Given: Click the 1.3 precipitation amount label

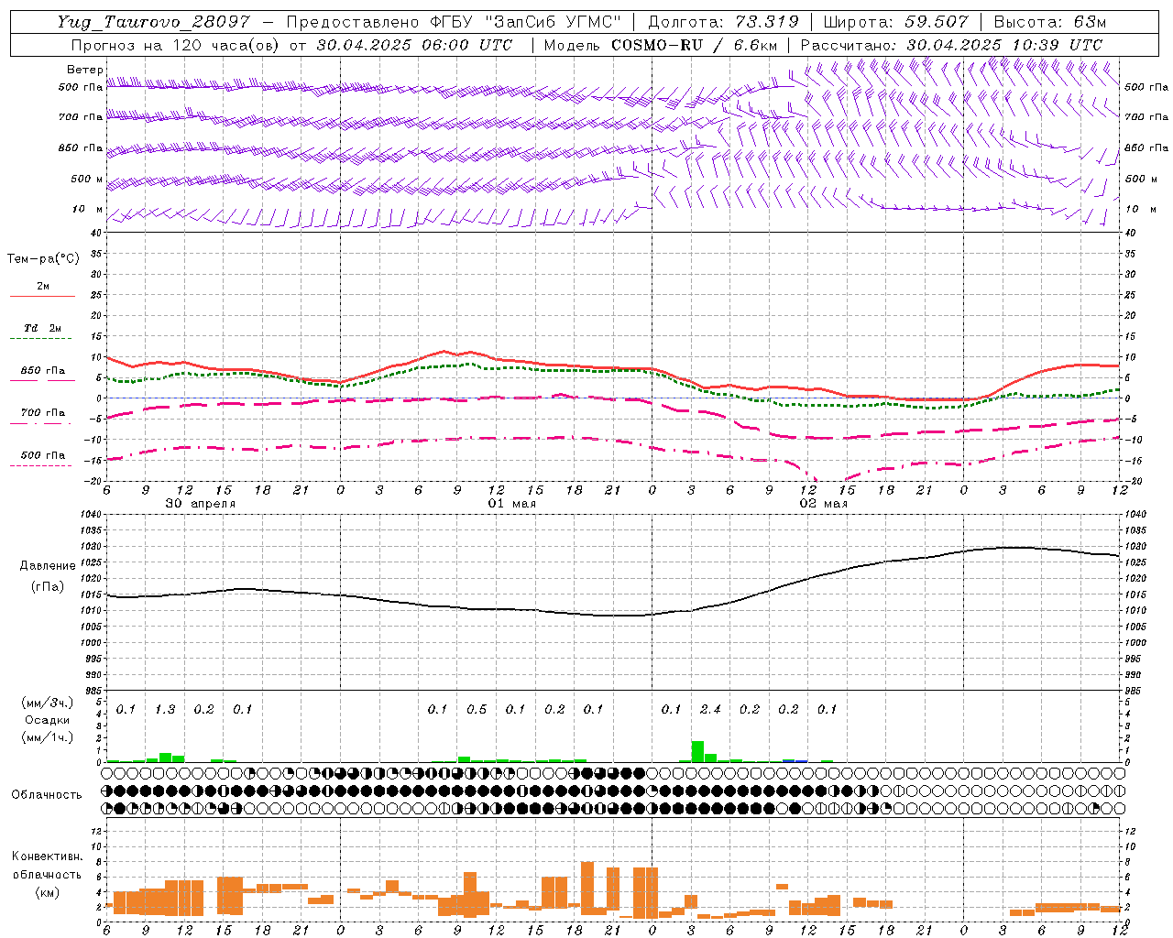Looking at the screenshot, I should coord(165,709).
